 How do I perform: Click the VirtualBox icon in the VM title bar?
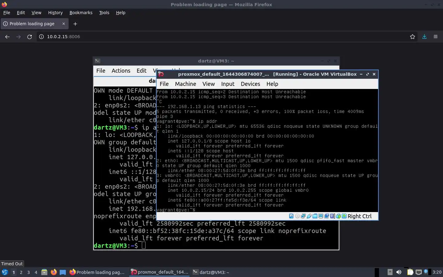161,74
